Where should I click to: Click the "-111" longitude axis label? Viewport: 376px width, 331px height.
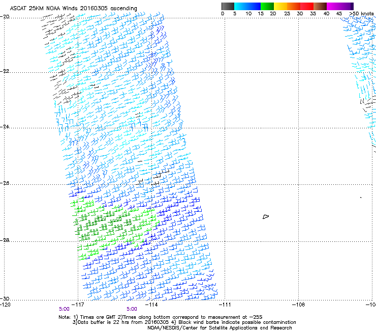225,305
